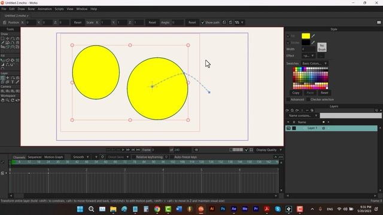Select the Draw Shape tool

pos(8,42)
